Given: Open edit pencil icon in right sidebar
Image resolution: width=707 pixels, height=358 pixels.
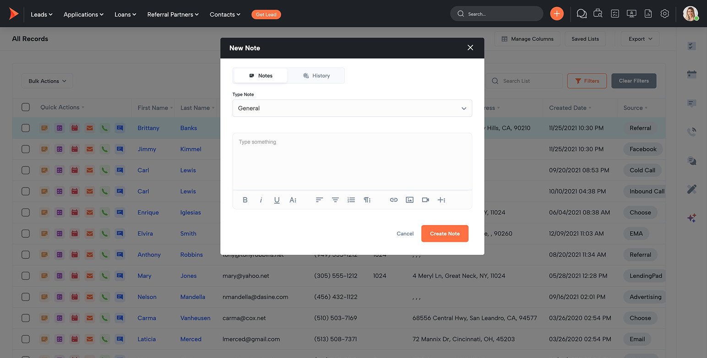Looking at the screenshot, I should tap(692, 189).
